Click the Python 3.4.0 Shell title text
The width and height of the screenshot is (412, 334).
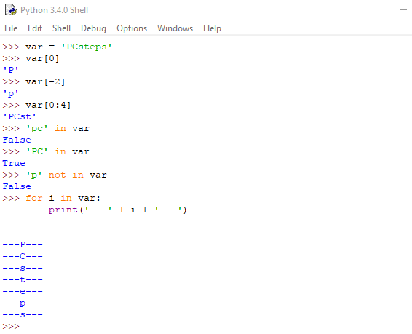(54, 10)
